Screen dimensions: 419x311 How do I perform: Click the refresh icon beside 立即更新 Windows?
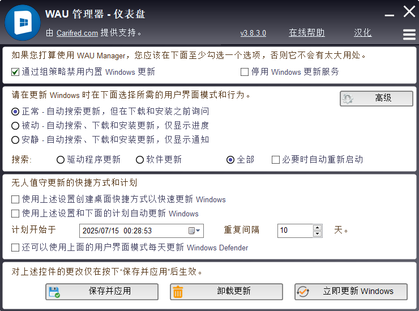(x=303, y=292)
